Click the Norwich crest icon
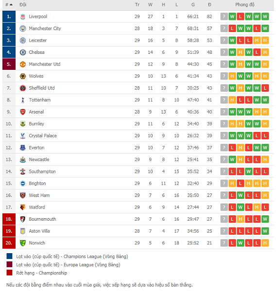 click(23, 243)
